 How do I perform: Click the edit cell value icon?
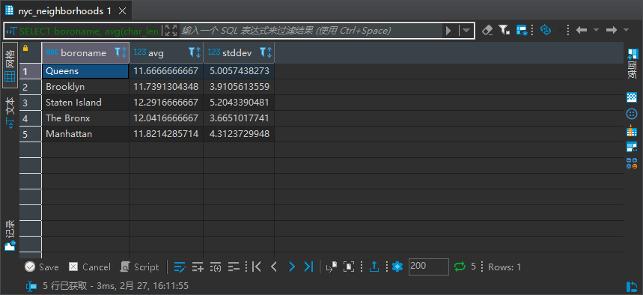click(x=180, y=267)
